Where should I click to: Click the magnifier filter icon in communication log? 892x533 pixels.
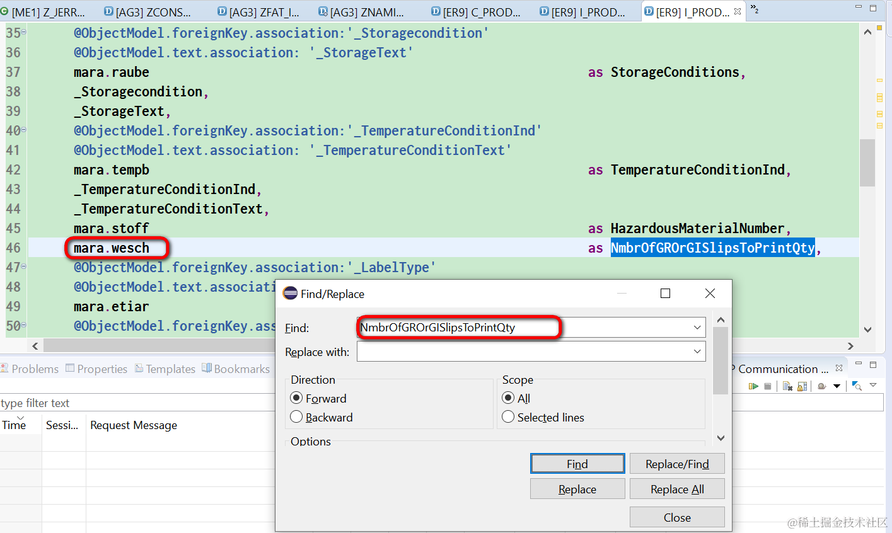[857, 386]
